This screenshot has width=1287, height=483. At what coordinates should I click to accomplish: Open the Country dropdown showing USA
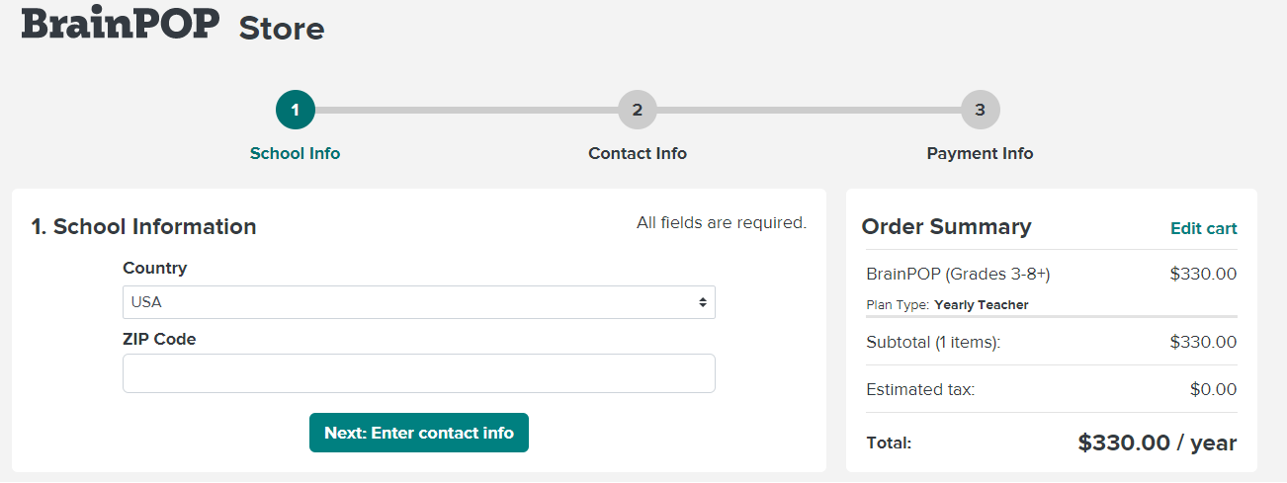(x=419, y=302)
